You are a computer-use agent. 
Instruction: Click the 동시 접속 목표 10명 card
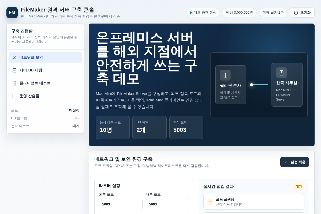pyautogui.click(x=113, y=128)
